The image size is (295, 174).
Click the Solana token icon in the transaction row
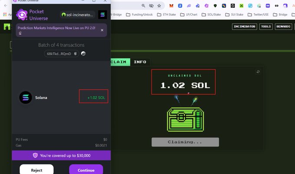[26, 97]
